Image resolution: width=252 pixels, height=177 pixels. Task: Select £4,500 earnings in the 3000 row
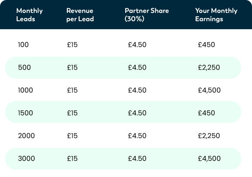[x=209, y=159]
